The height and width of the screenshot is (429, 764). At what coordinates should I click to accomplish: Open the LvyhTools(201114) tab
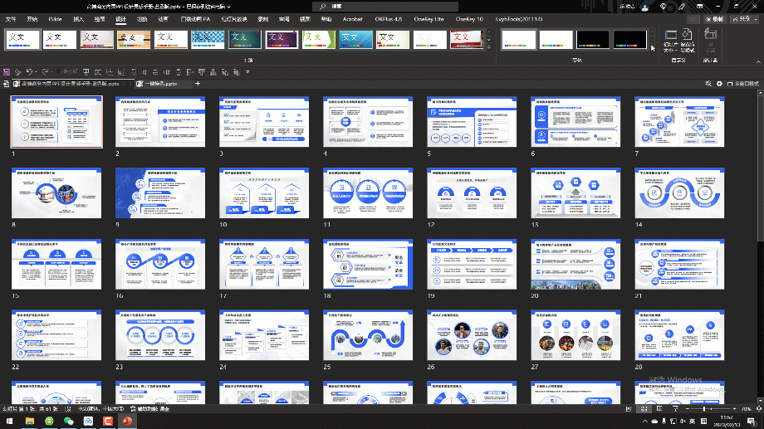click(x=519, y=19)
